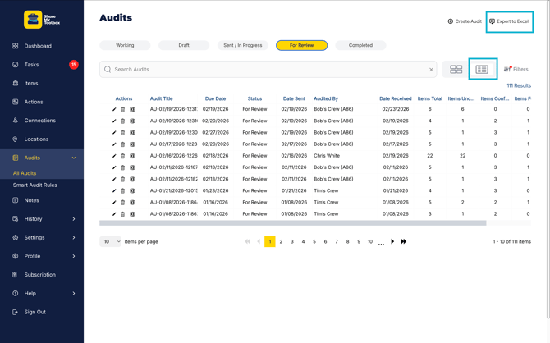Edit the audit due 02/19/2026 with pencil
Screen dimensions: 550x343
tap(114, 109)
